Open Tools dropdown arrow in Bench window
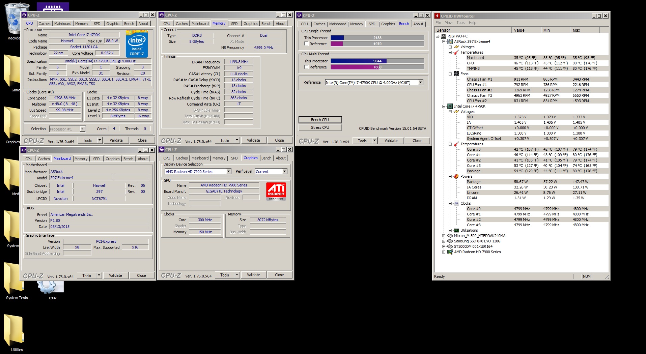Screen dimensions: 646x354 (x=374, y=141)
